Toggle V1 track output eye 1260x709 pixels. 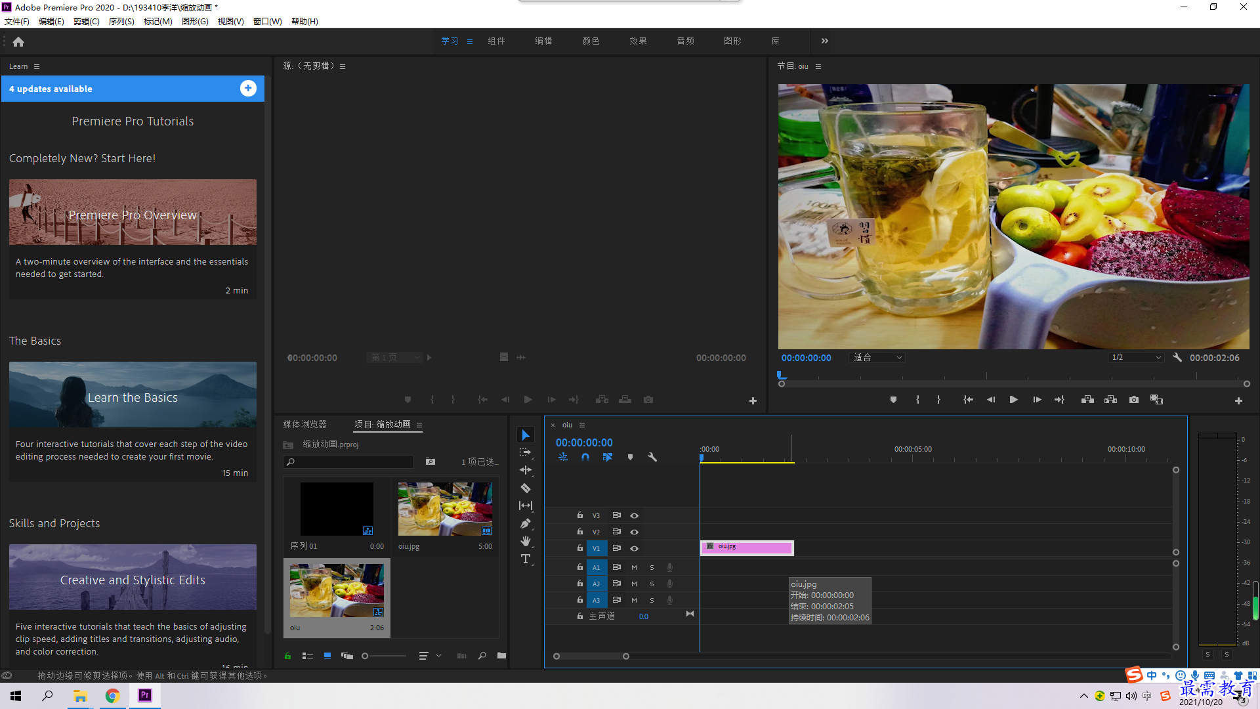click(x=634, y=548)
